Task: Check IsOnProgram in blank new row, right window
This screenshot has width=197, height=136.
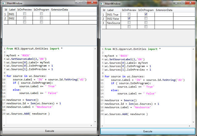Action: point(146,27)
